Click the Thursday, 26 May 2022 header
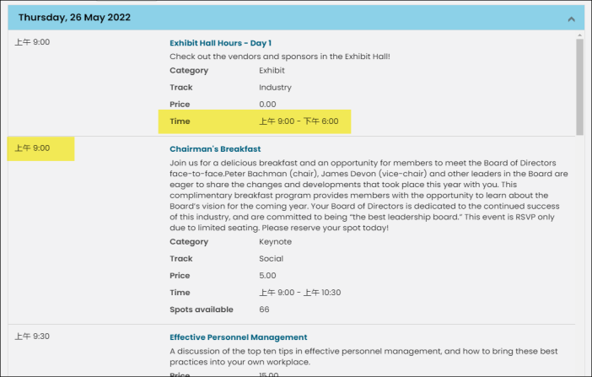Image resolution: width=592 pixels, height=377 pixels. click(x=75, y=18)
